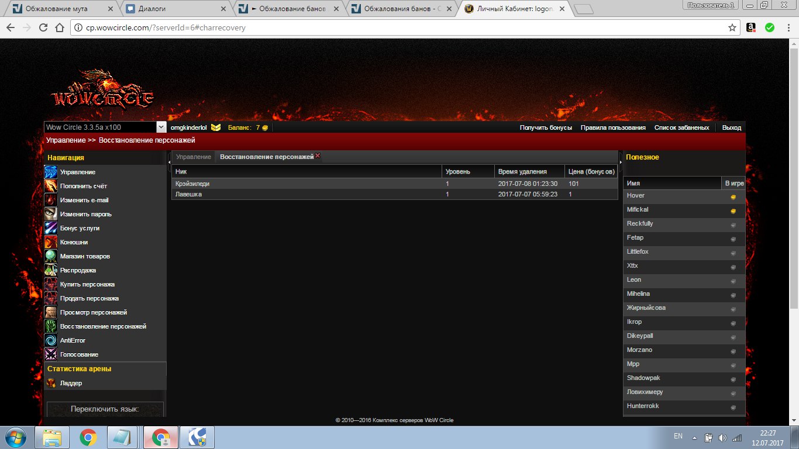The width and height of the screenshot is (799, 449).
Task: Open the Список забаненых link
Action: (x=681, y=127)
